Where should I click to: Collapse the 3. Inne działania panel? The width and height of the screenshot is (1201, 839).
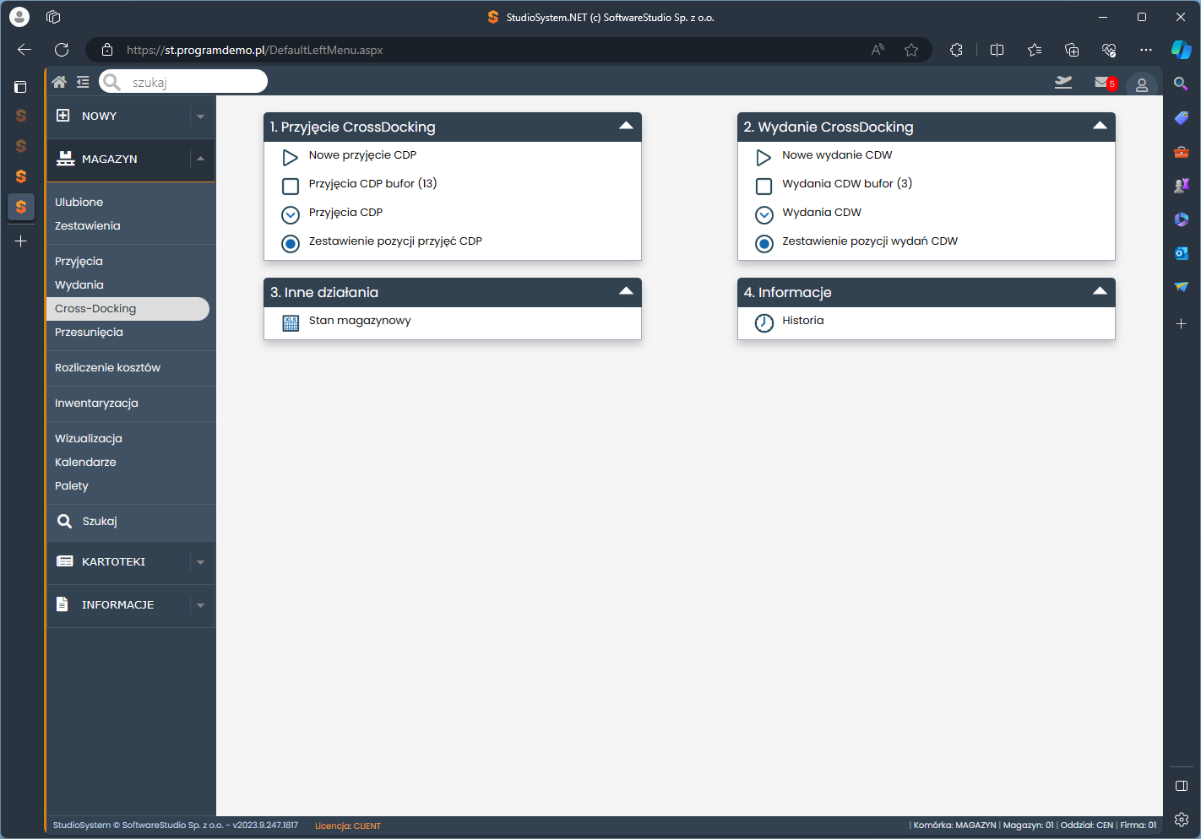tap(626, 291)
